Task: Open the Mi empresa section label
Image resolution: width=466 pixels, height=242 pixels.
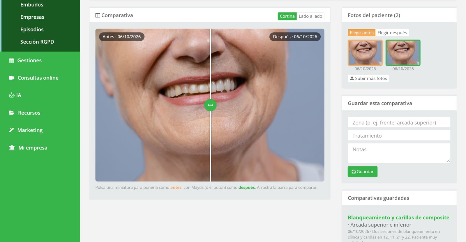Action: coord(33,148)
